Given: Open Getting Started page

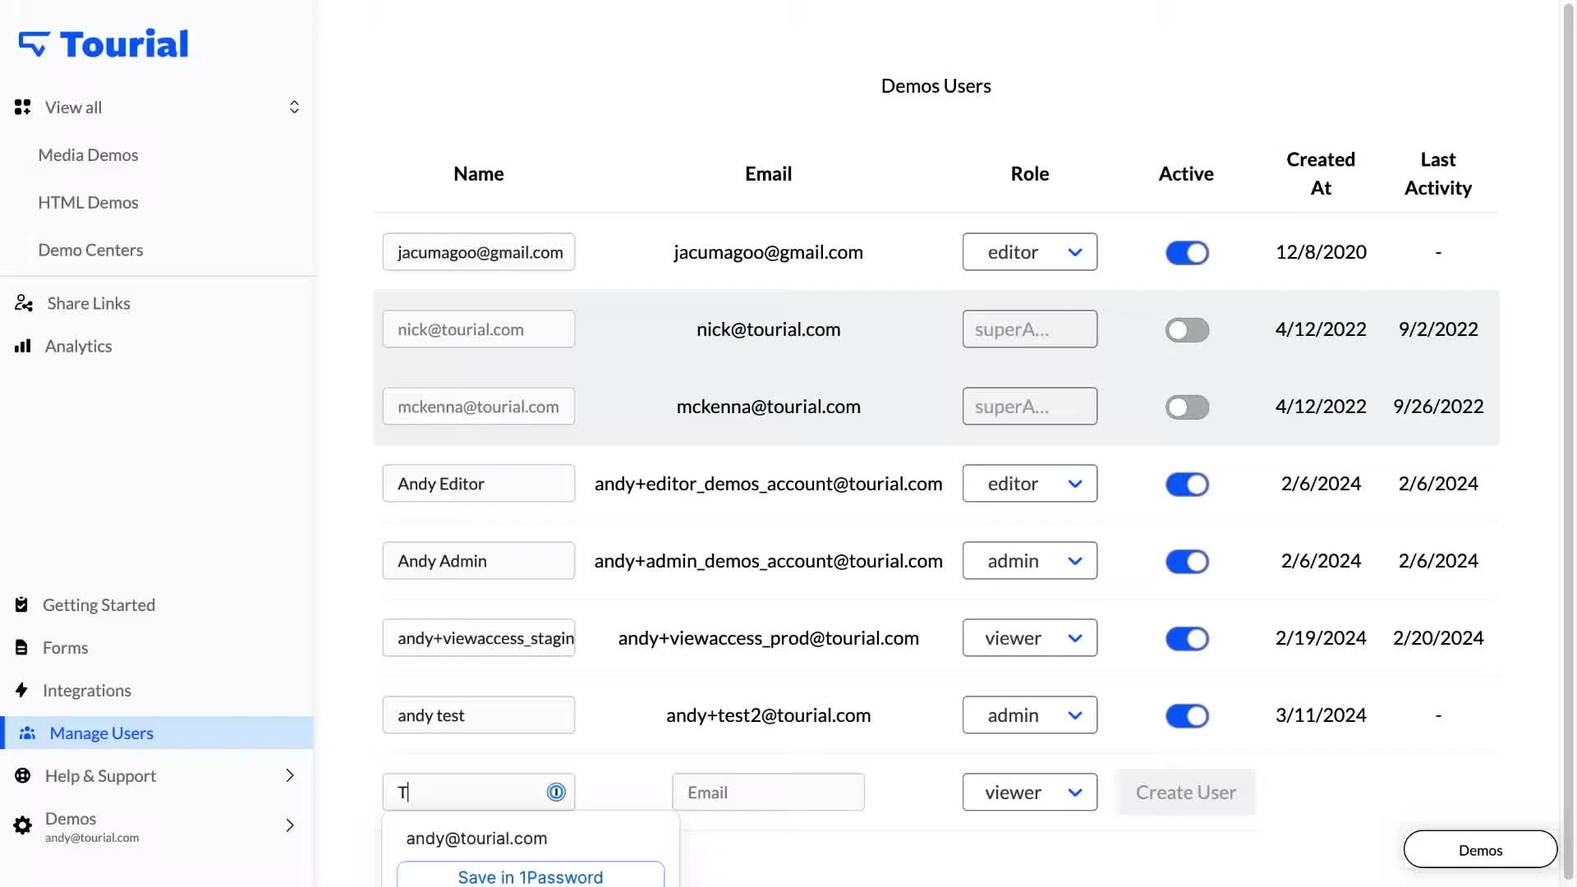Looking at the screenshot, I should point(99,604).
